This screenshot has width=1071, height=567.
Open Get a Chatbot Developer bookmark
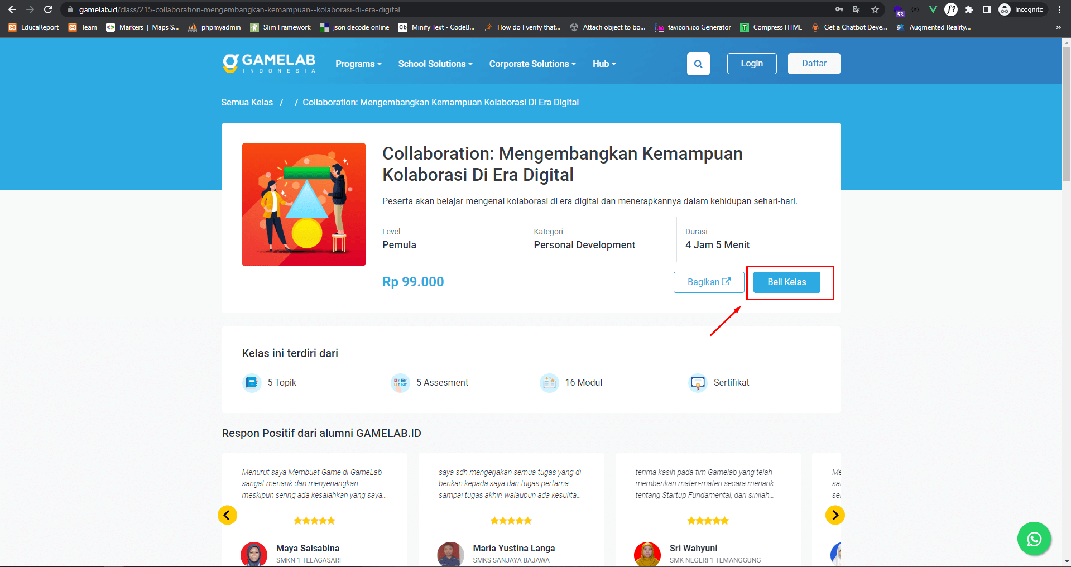pyautogui.click(x=849, y=27)
